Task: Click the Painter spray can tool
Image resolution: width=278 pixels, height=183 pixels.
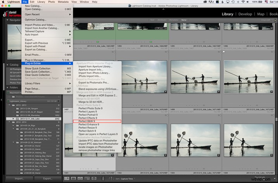Action: [102, 178]
